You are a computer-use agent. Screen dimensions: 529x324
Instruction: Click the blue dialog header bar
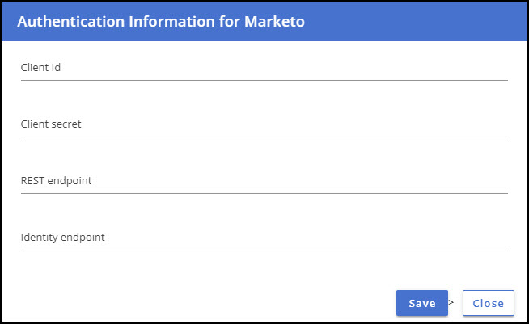tap(264, 22)
